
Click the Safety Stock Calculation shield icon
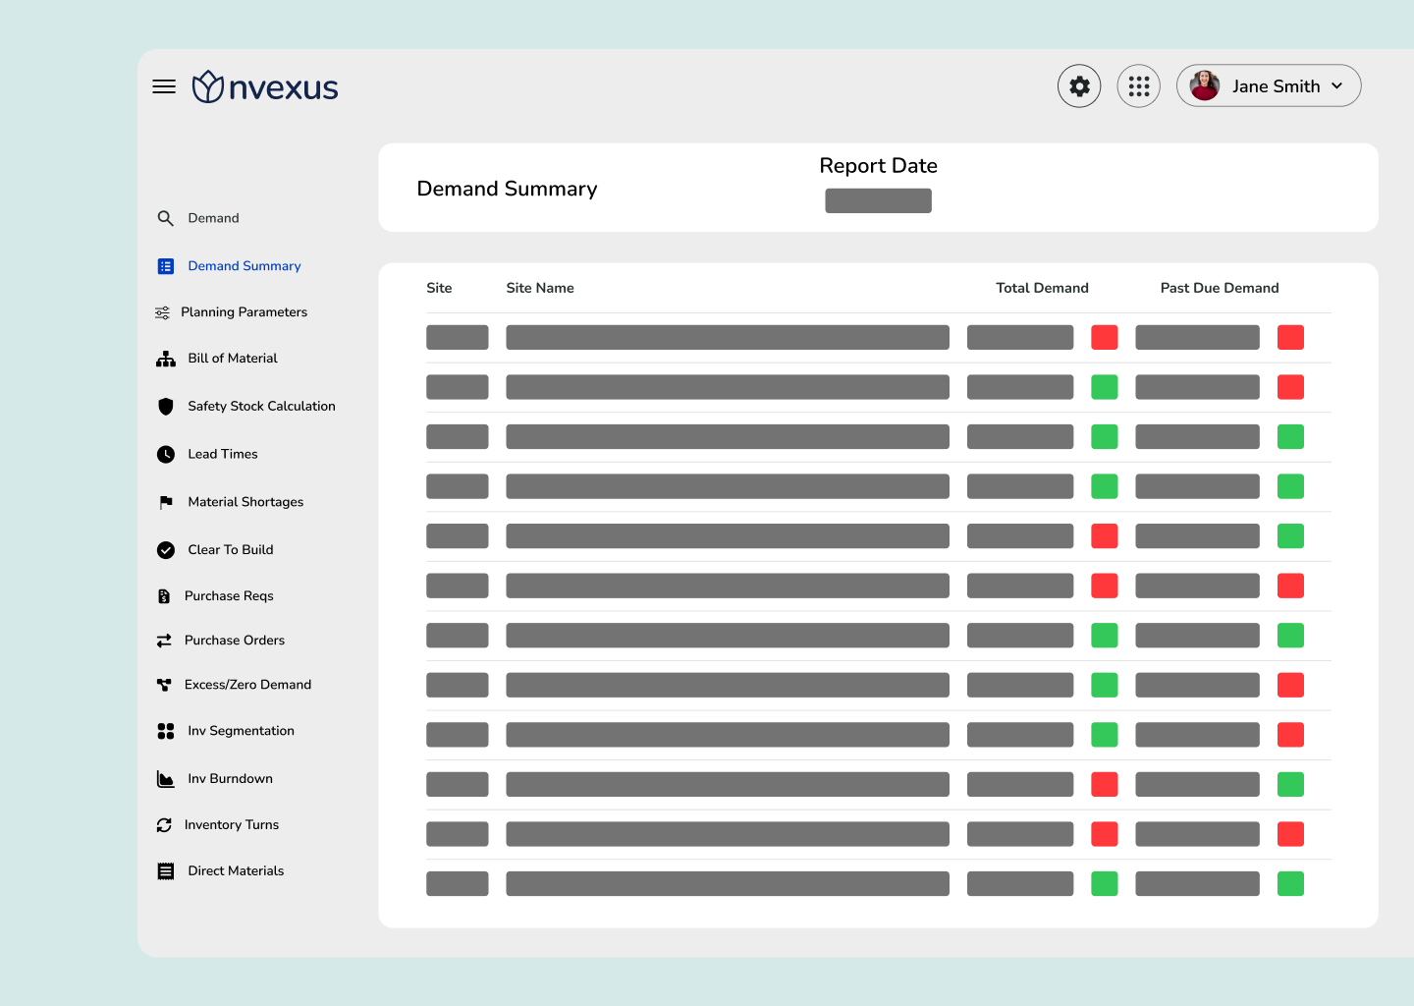click(x=166, y=407)
